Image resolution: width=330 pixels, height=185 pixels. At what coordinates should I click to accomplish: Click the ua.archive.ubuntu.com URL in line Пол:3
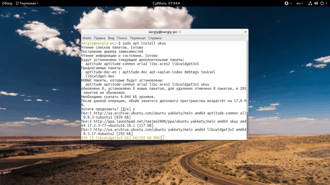[x=130, y=129]
